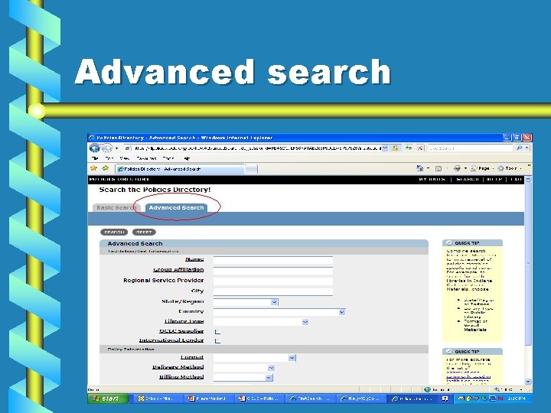551x413 pixels.
Task: Click the Refresh icon beside address bar
Action: tap(409, 148)
